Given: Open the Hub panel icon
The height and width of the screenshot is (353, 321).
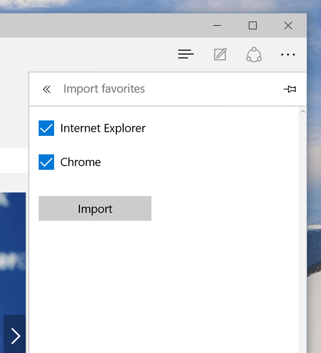Looking at the screenshot, I should pyautogui.click(x=185, y=54).
